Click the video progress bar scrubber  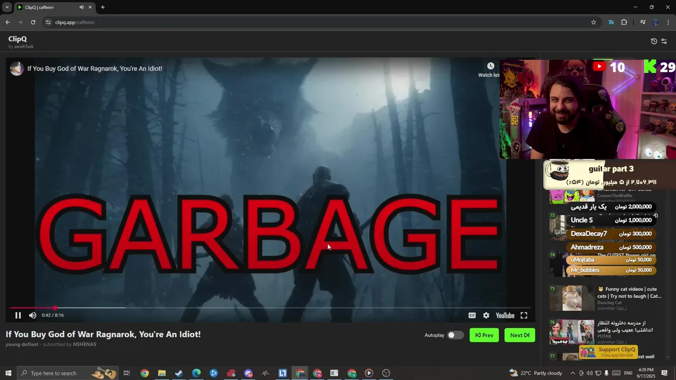point(55,308)
